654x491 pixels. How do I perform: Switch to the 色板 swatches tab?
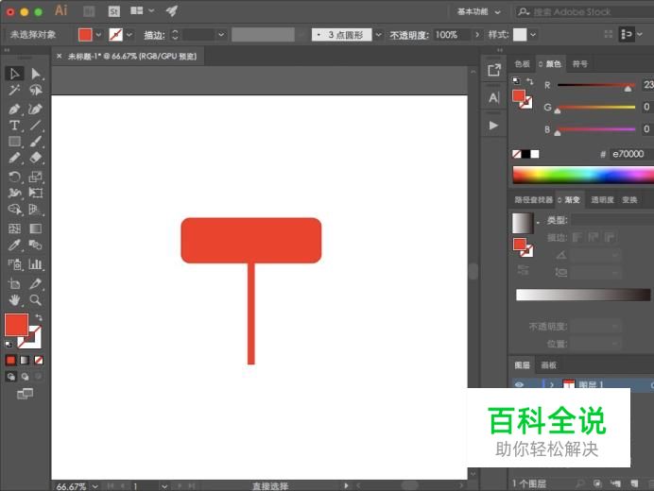click(x=523, y=64)
